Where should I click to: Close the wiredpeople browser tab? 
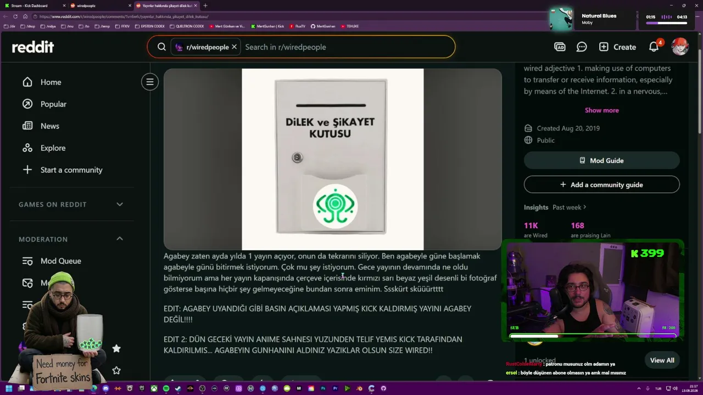click(130, 5)
